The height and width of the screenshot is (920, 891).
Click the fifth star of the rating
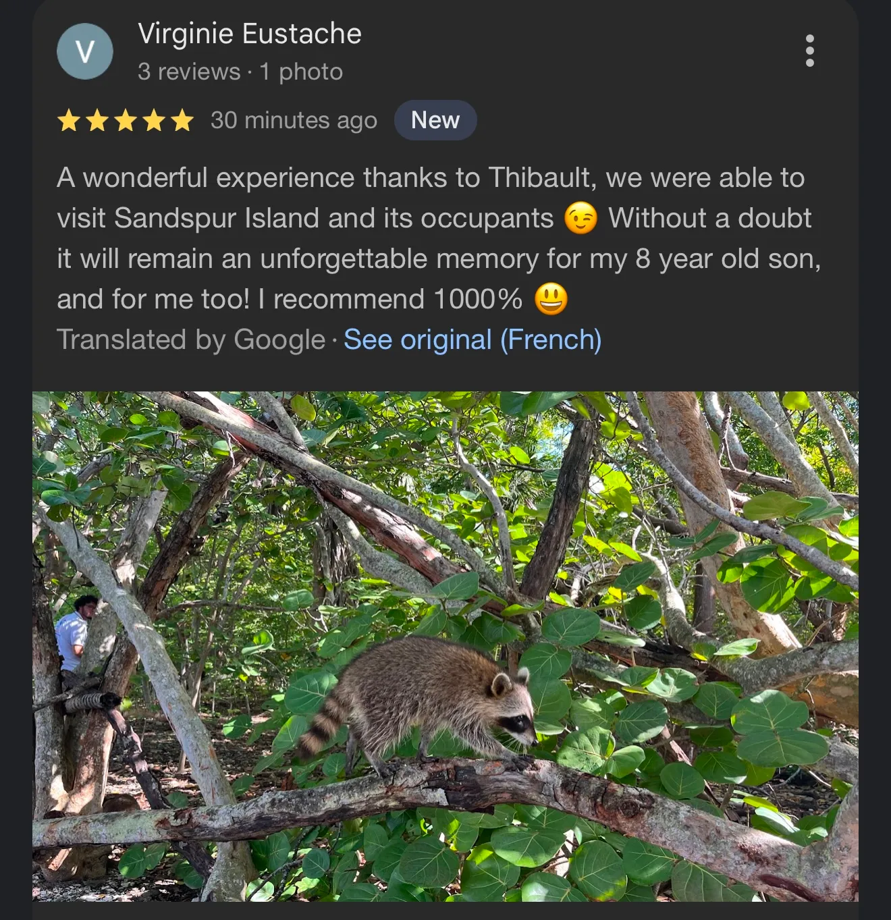182,121
